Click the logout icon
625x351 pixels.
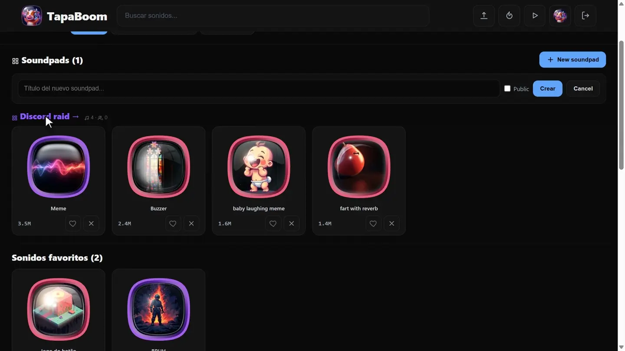586,16
